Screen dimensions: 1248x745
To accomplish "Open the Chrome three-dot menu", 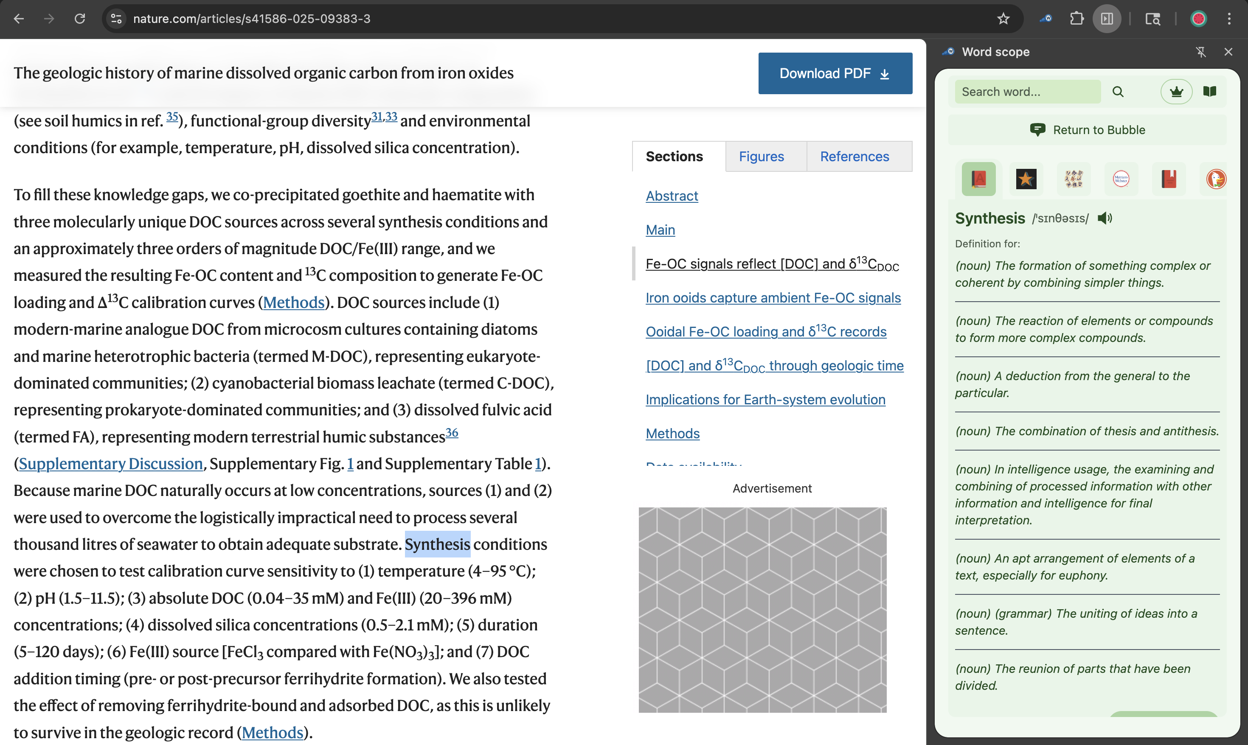I will click(x=1229, y=19).
